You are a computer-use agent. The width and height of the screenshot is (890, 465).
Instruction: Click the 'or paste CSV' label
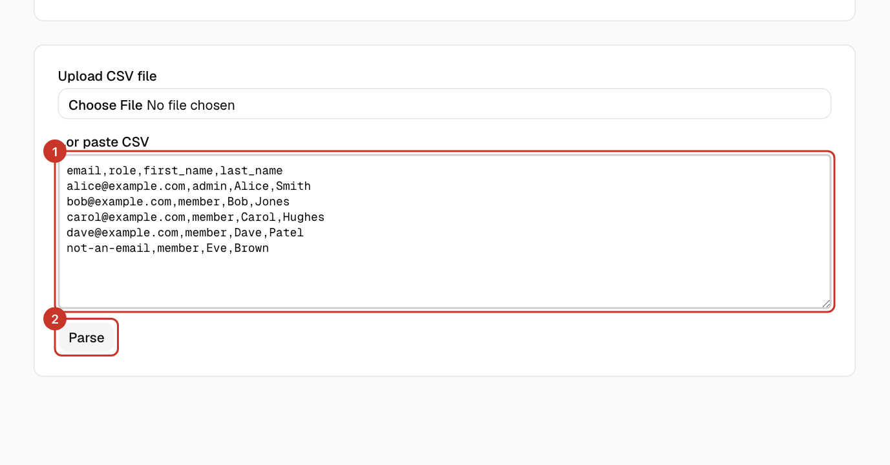(x=108, y=142)
